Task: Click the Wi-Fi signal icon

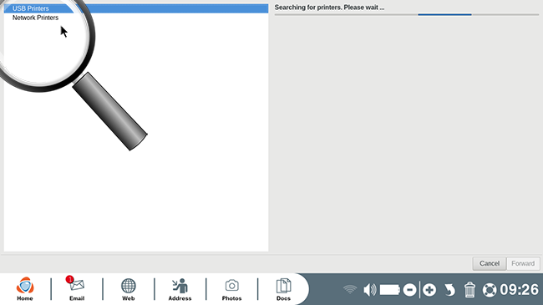Action: click(x=350, y=289)
